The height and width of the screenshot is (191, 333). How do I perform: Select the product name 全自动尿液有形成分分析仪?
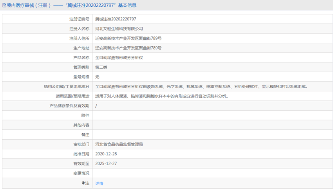click(x=119, y=58)
